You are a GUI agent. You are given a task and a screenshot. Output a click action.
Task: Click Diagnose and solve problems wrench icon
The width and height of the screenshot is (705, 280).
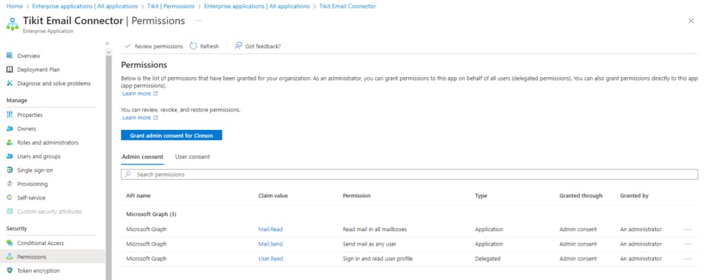(10, 83)
